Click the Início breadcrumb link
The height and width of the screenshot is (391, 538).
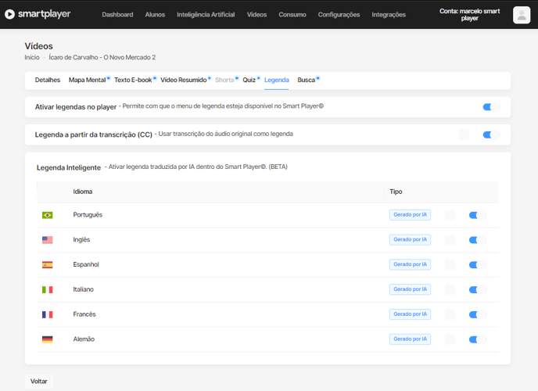pos(32,57)
